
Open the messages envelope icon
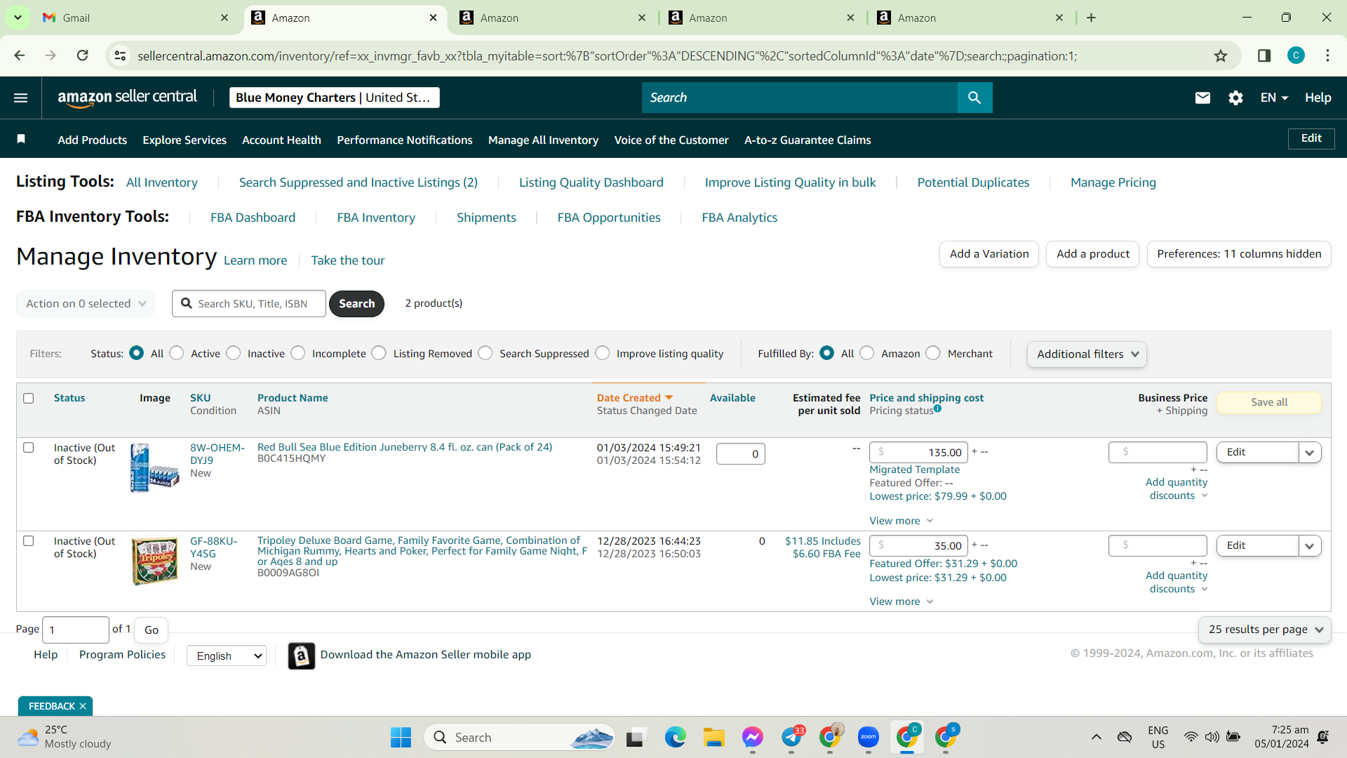pos(1202,98)
